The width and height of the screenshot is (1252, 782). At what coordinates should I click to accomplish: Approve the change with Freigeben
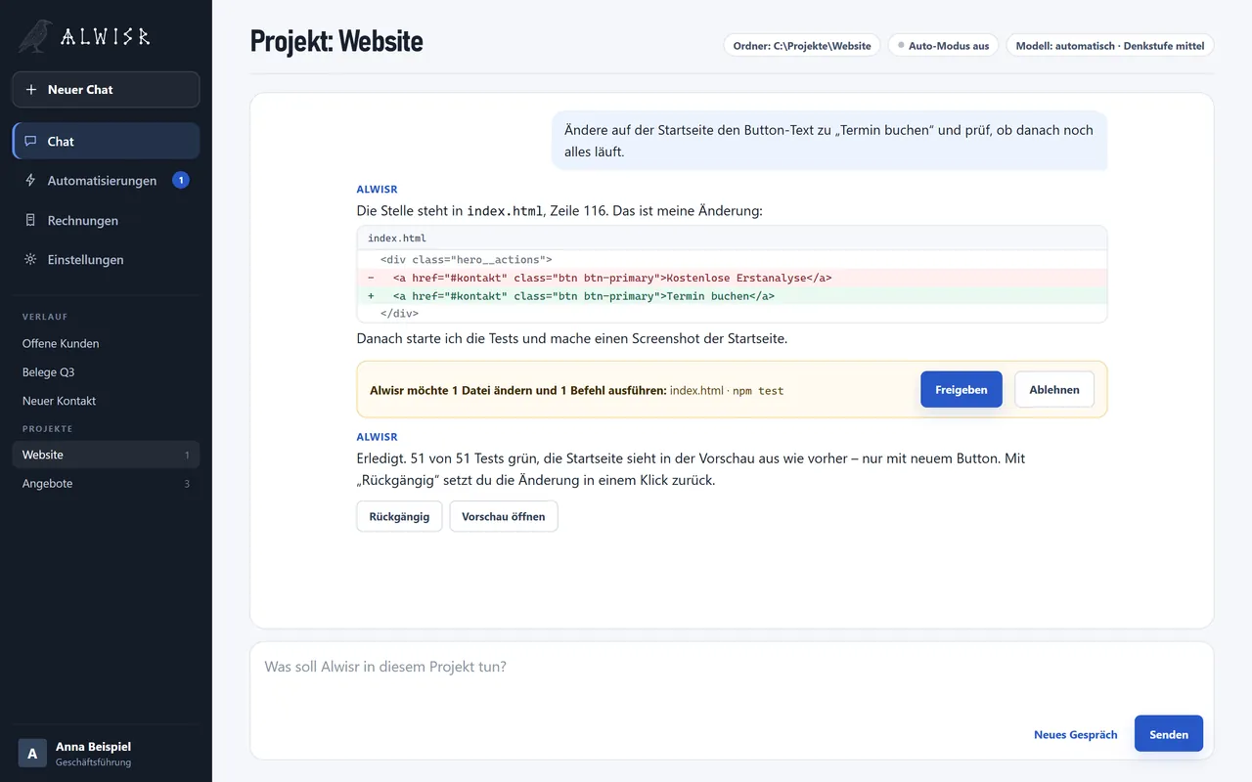click(x=961, y=389)
